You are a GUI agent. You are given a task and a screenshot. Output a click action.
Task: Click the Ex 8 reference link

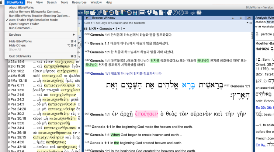pyautogui.click(x=261, y=145)
